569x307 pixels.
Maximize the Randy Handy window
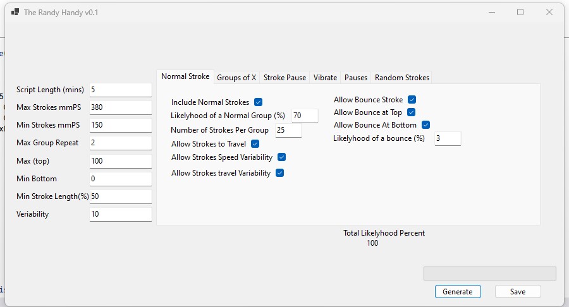coord(520,13)
